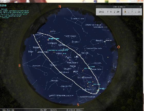The image size is (144, 111).
Task: Click the Petit Cheval constellation label
Action: click(64, 72)
